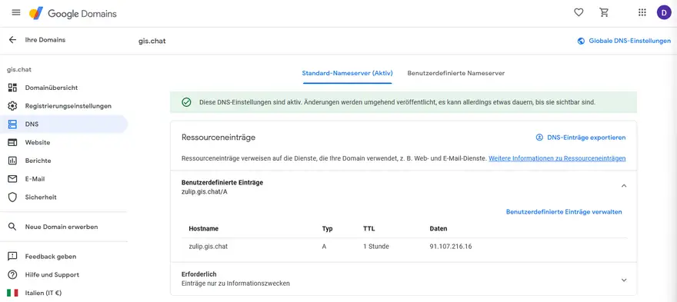Click TTL value 1 Stunde
The height and width of the screenshot is (302, 677).
376,247
